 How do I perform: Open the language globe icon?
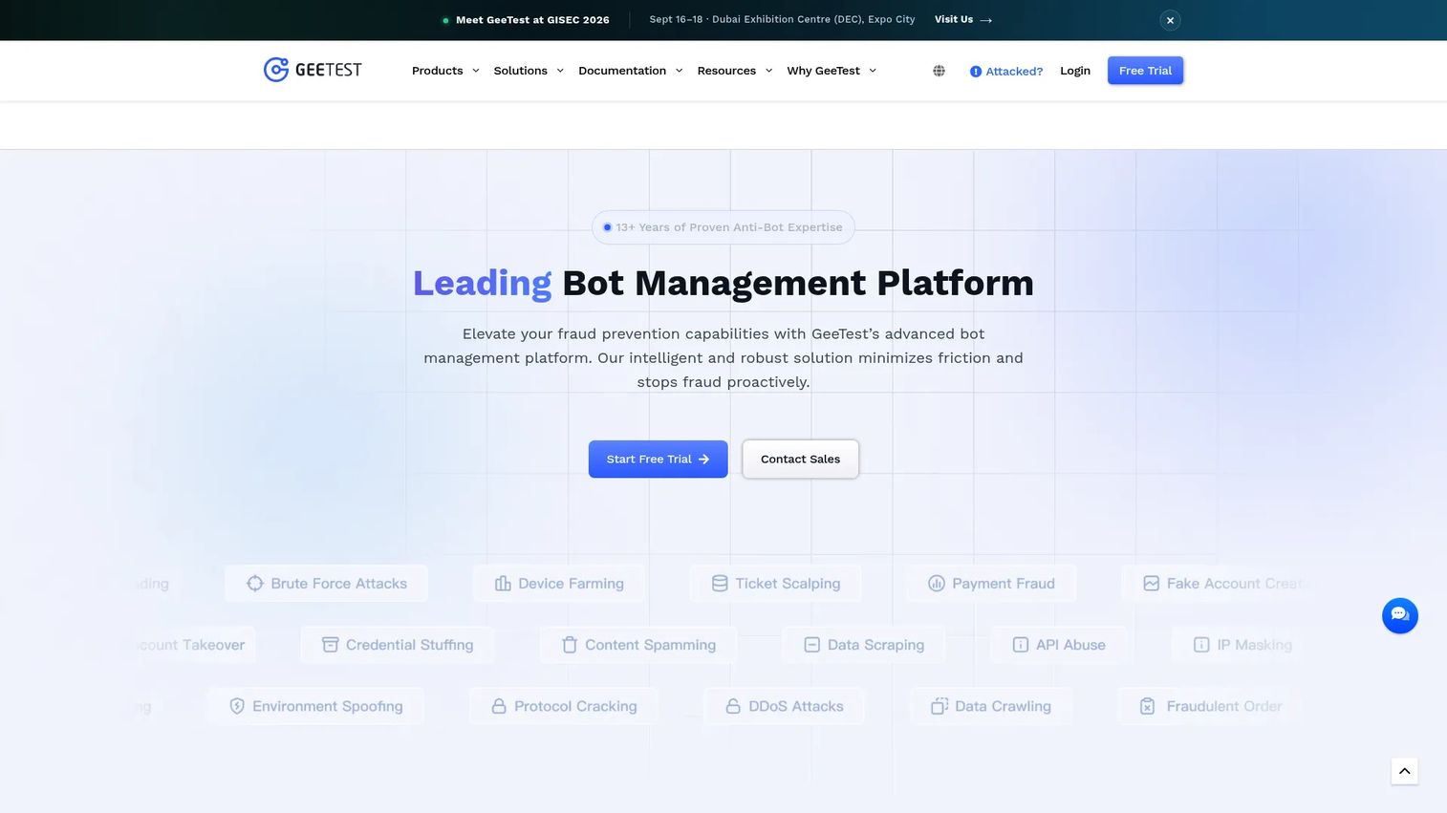pyautogui.click(x=939, y=71)
